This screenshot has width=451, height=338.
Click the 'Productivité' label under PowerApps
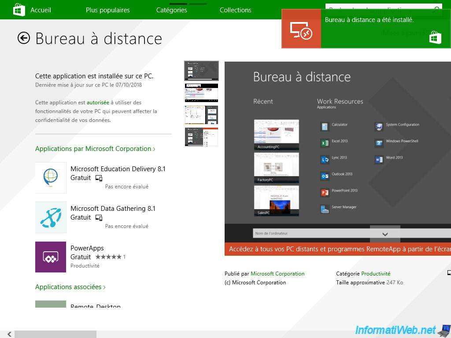[85, 266]
